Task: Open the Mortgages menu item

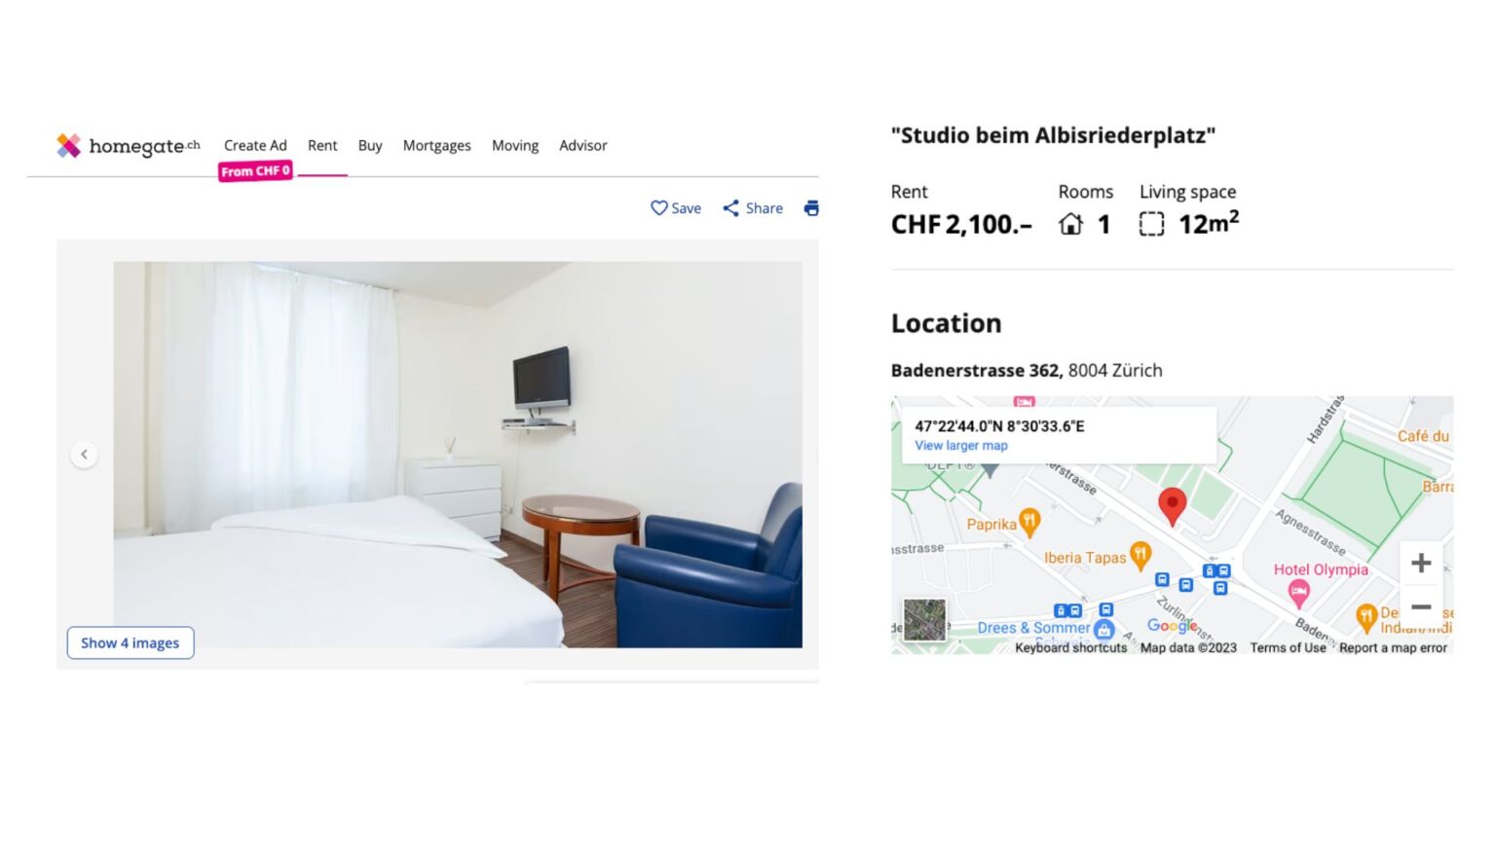Action: click(437, 146)
